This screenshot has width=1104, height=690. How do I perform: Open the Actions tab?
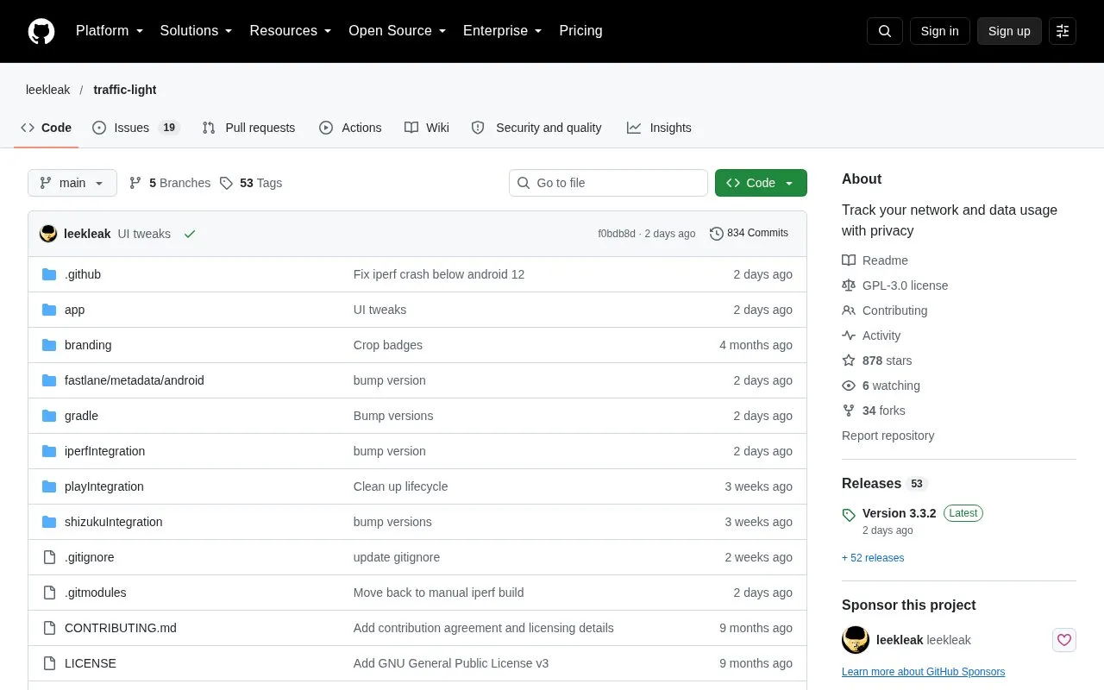[x=350, y=128]
